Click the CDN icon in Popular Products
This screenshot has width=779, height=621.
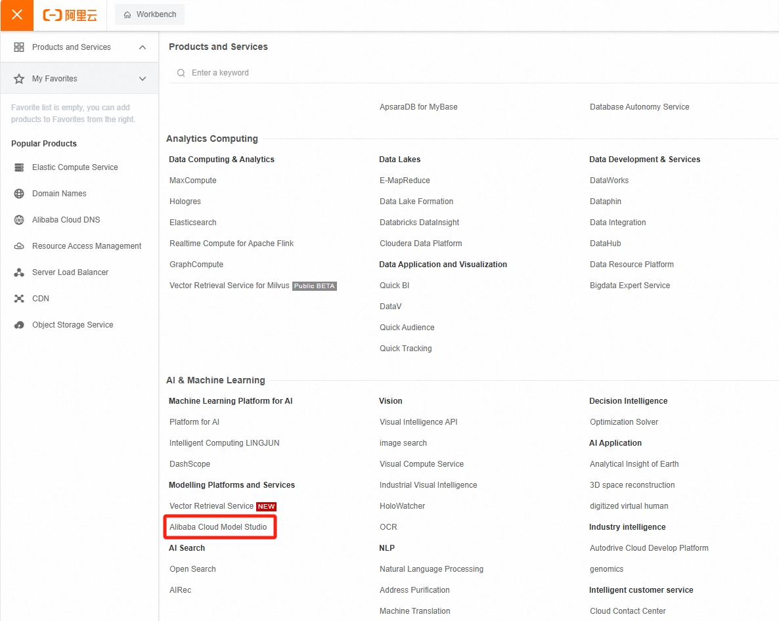pos(19,298)
